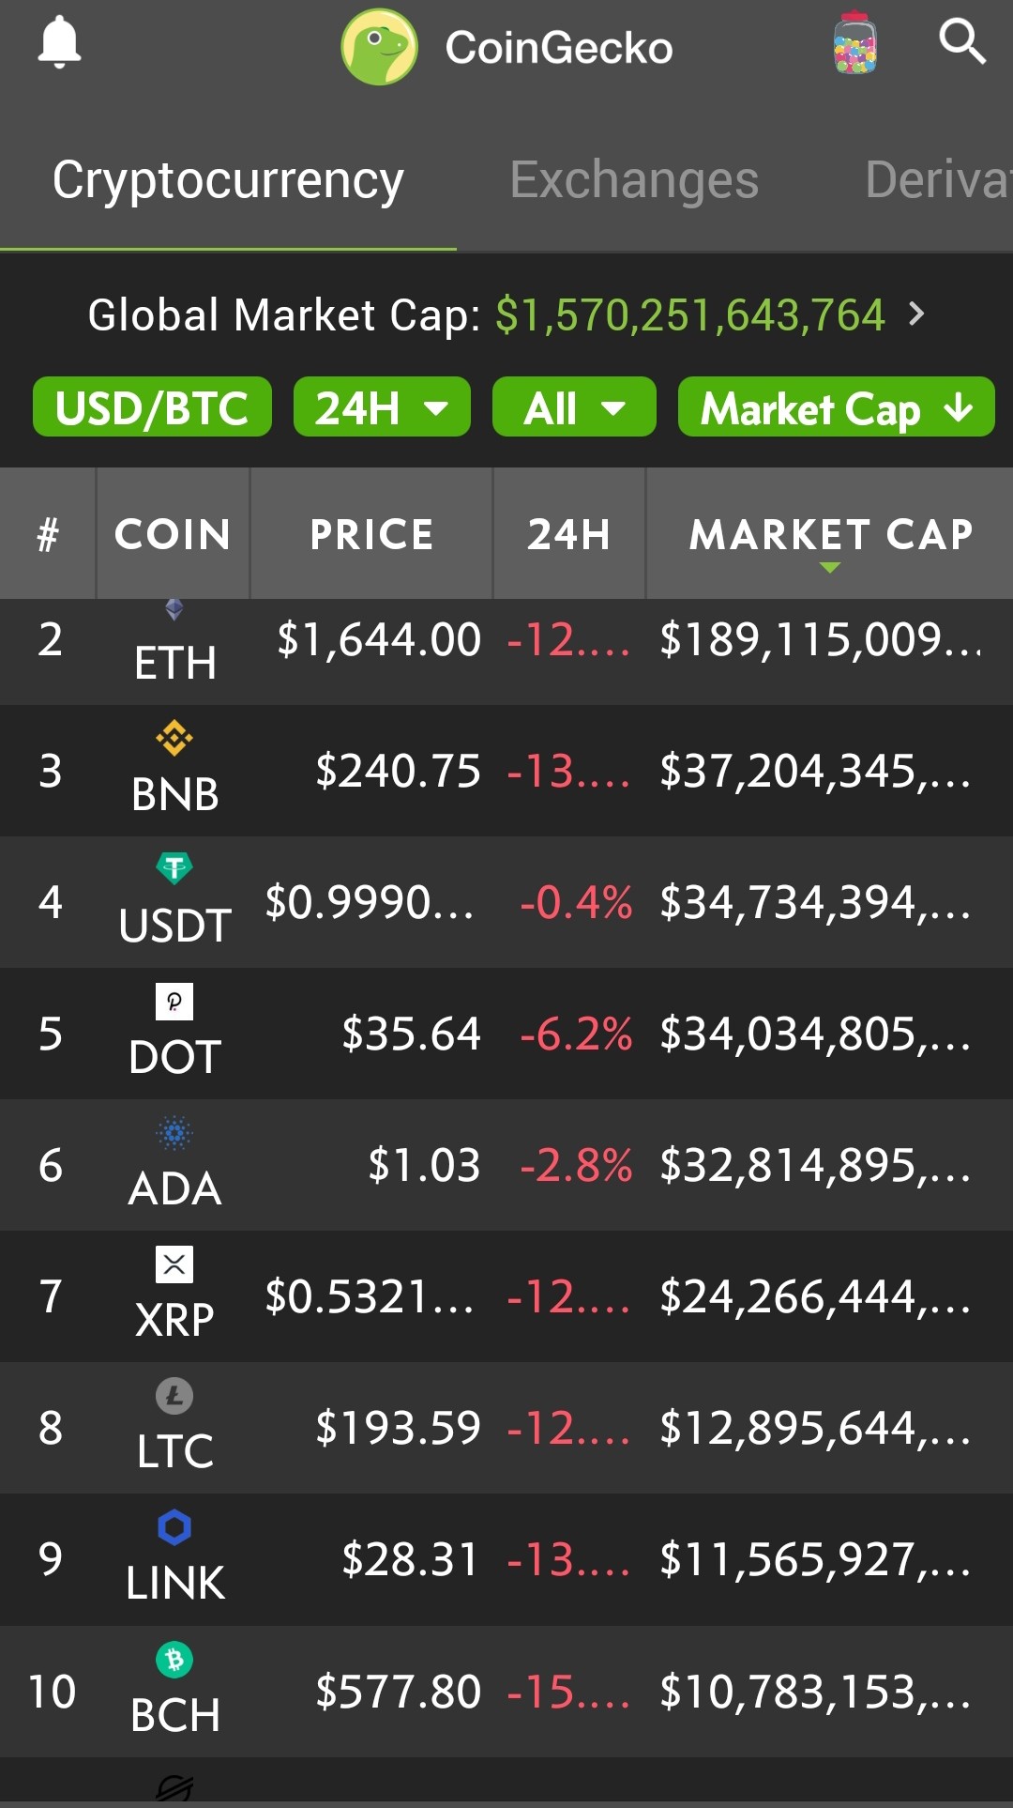The width and height of the screenshot is (1013, 1808).
Task: Switch to the Exchanges tab
Action: (634, 179)
